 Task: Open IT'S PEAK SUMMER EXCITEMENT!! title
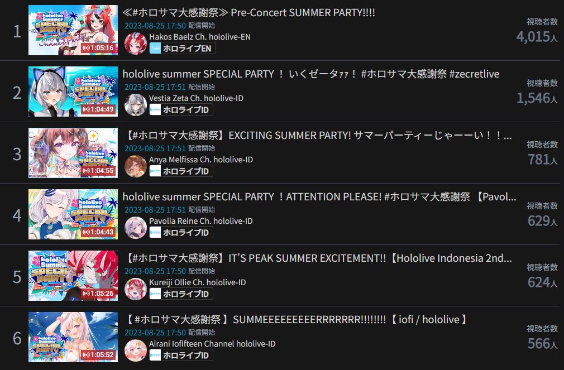318,258
